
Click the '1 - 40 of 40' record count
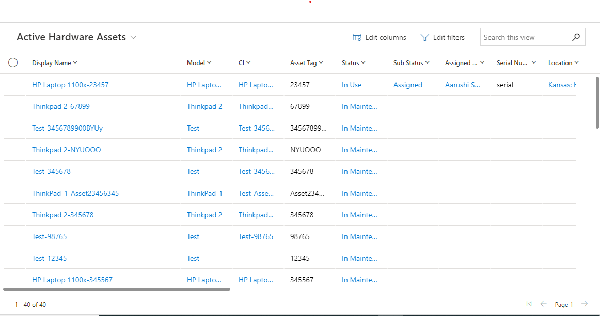pos(30,305)
